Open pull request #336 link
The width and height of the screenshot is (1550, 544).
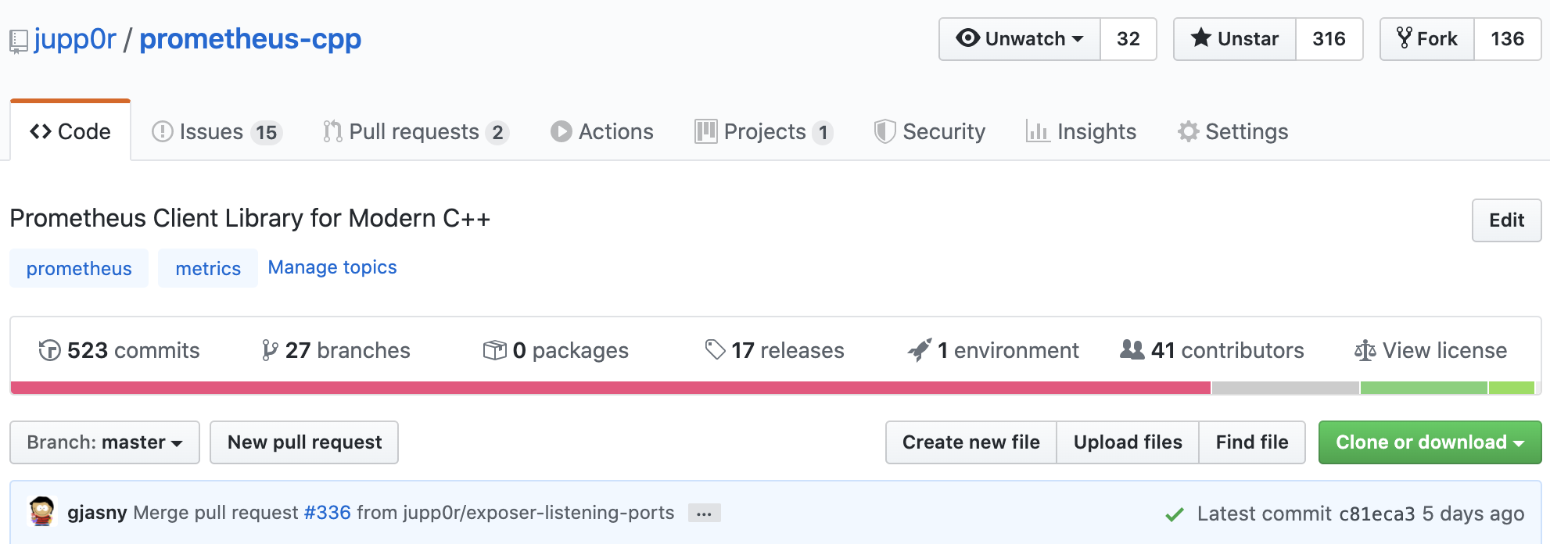pos(327,513)
